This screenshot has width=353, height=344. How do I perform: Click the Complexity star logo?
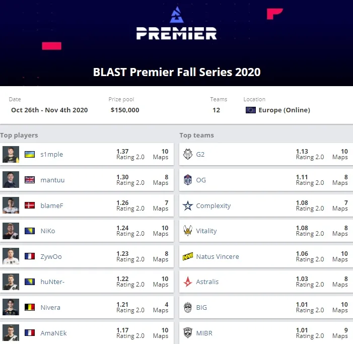pyautogui.click(x=188, y=205)
